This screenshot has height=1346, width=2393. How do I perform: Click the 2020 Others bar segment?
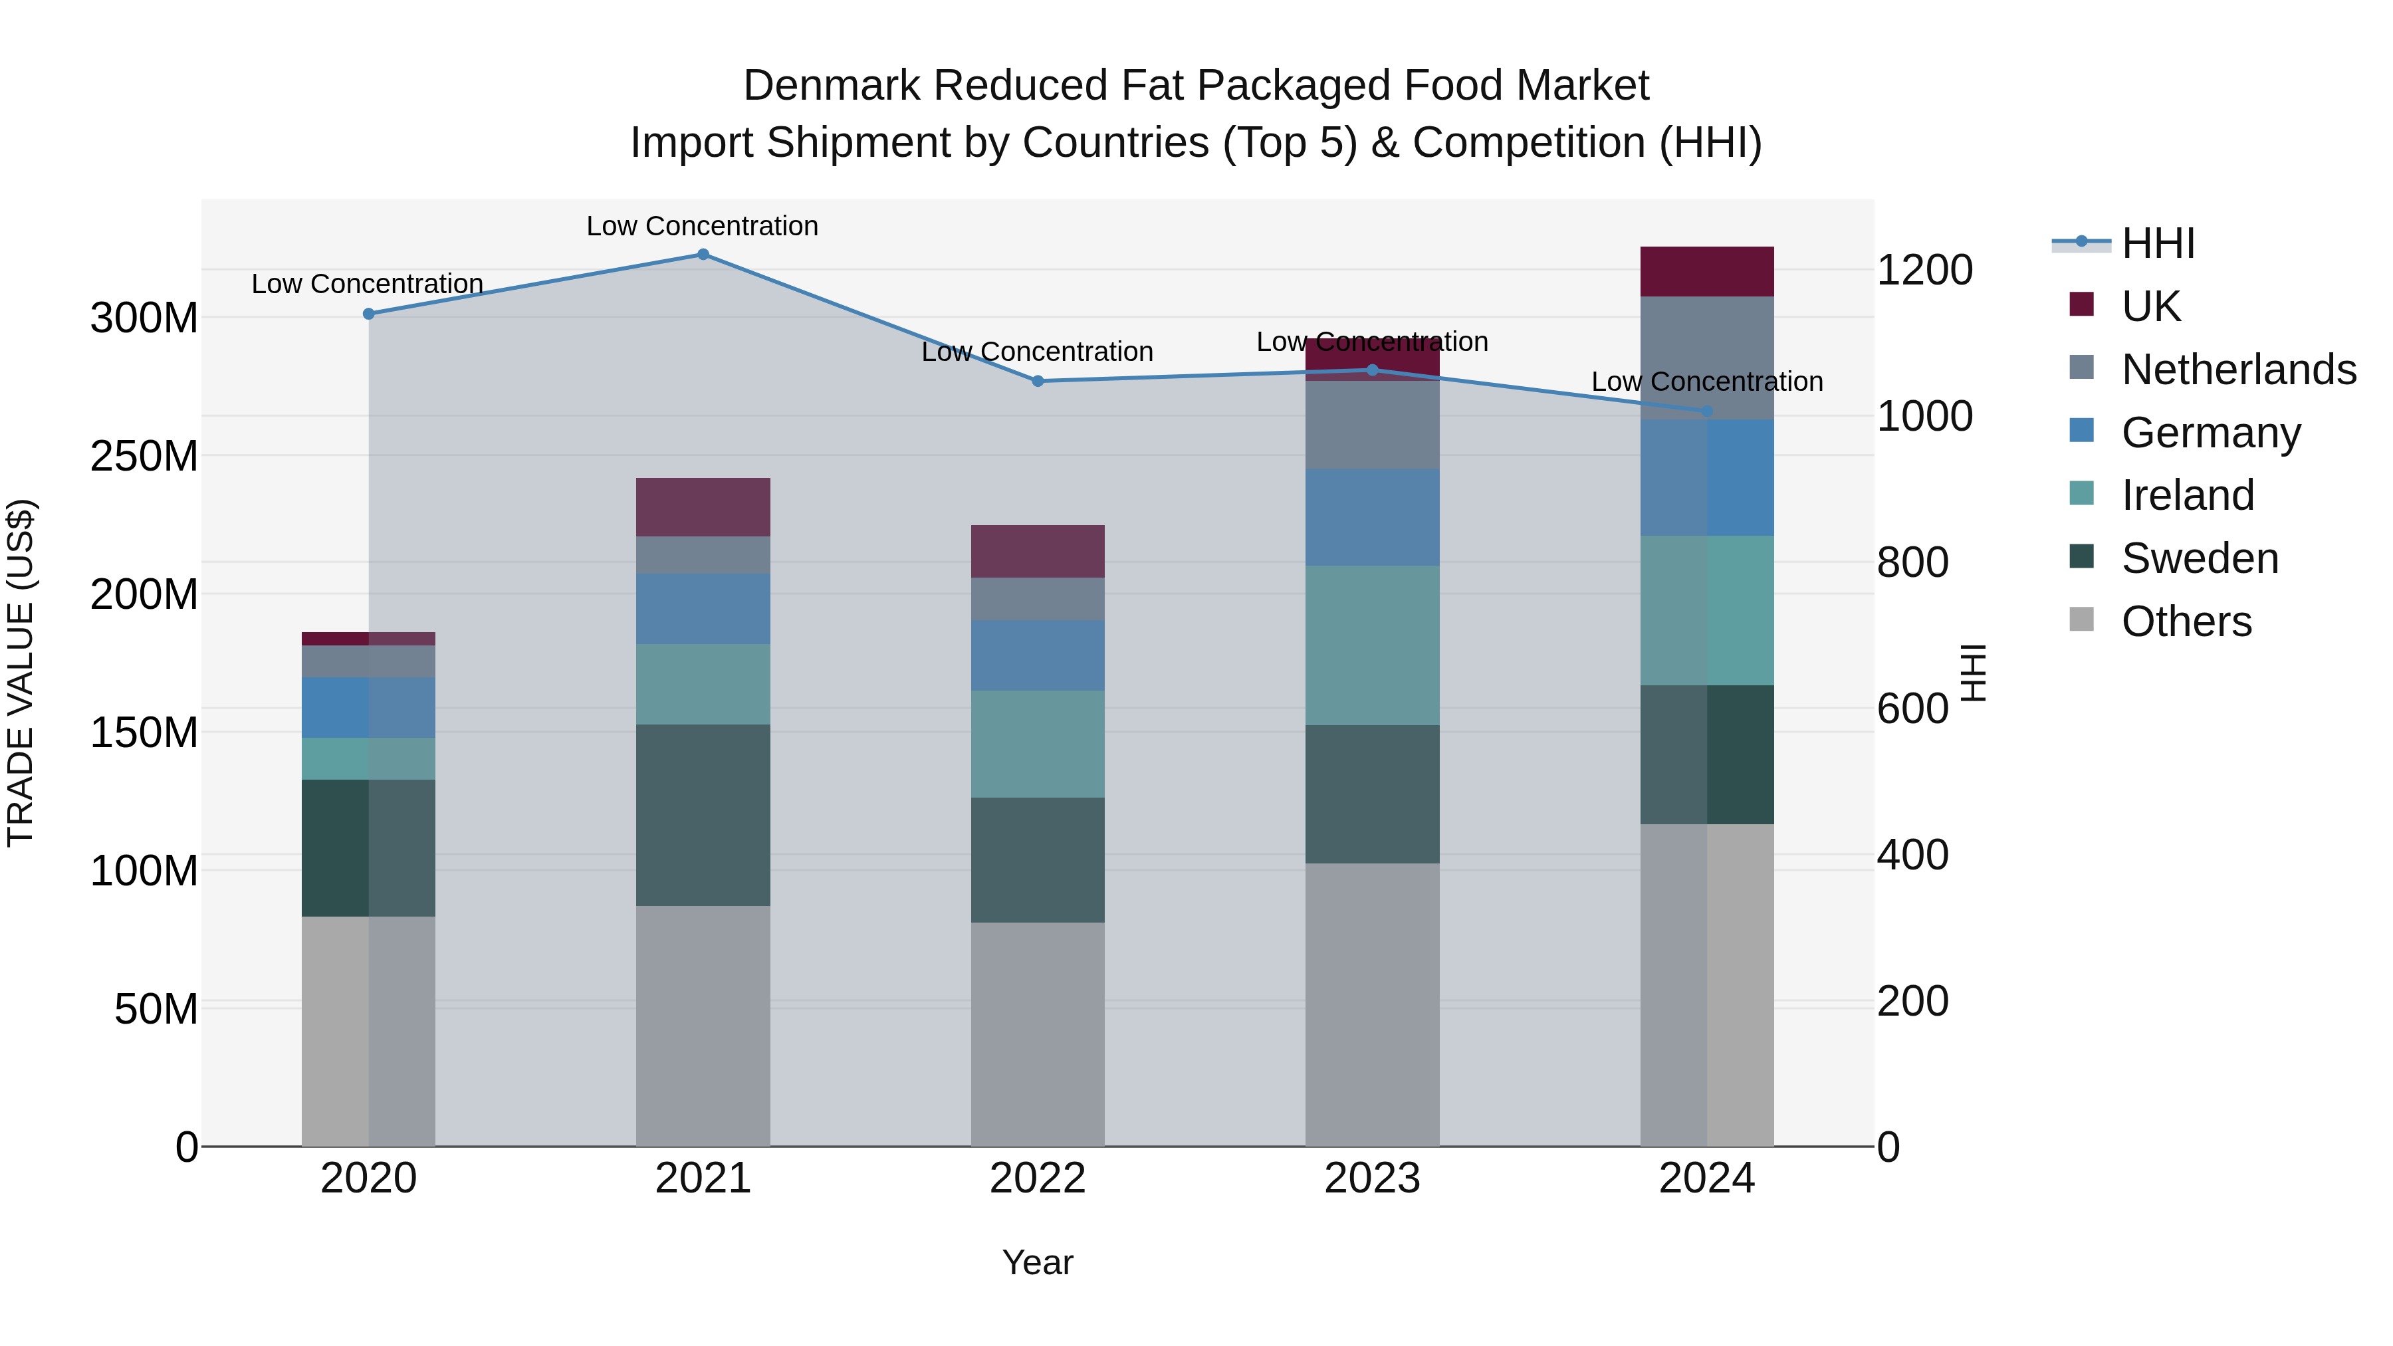[369, 1032]
